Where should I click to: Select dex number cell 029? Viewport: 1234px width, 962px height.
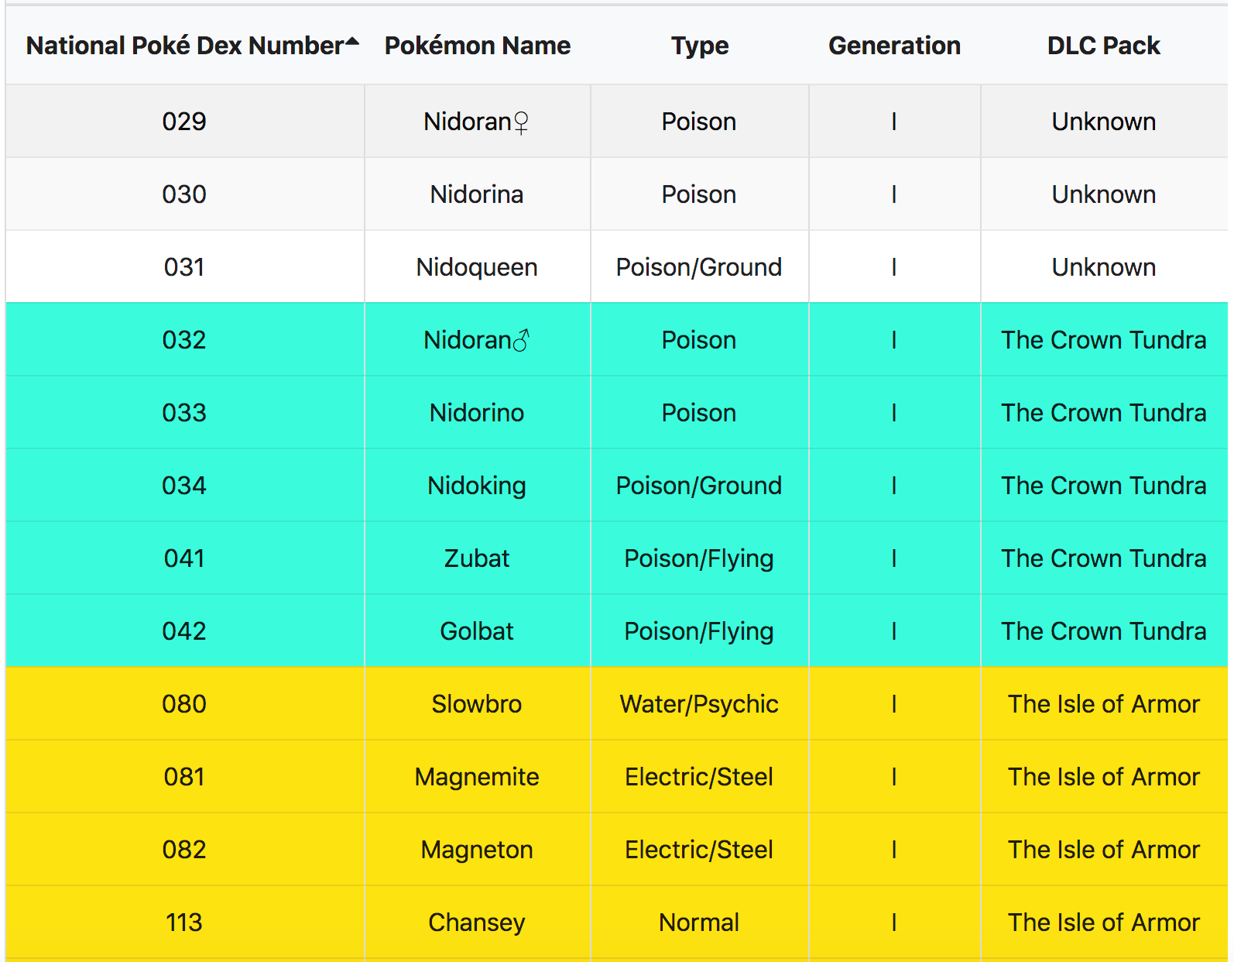pos(184,122)
